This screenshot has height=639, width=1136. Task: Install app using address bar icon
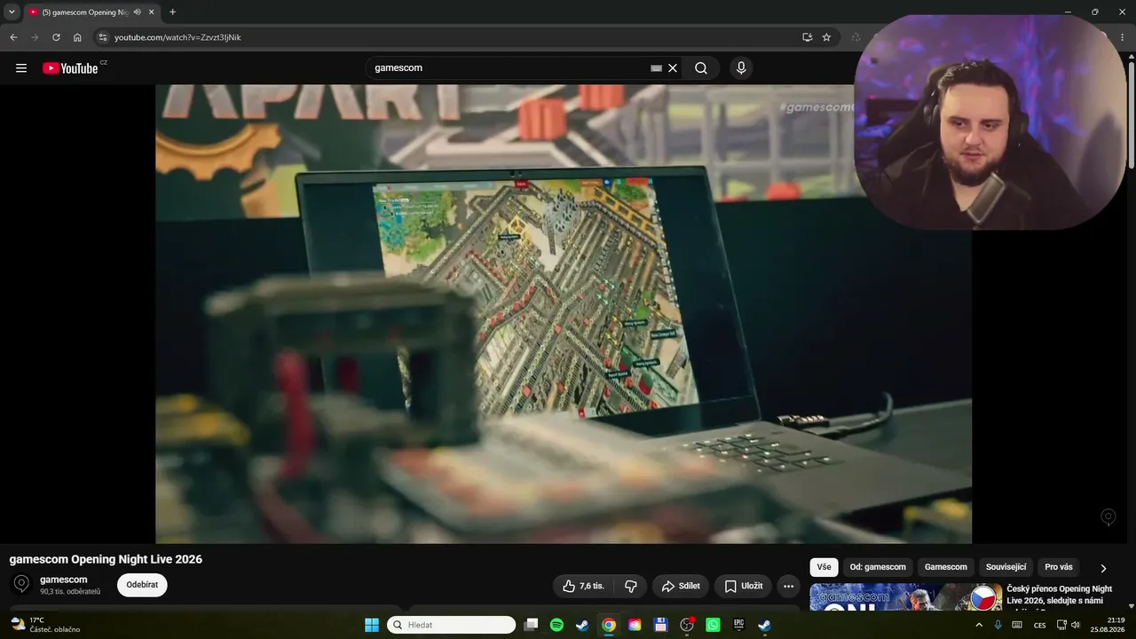[x=807, y=37]
